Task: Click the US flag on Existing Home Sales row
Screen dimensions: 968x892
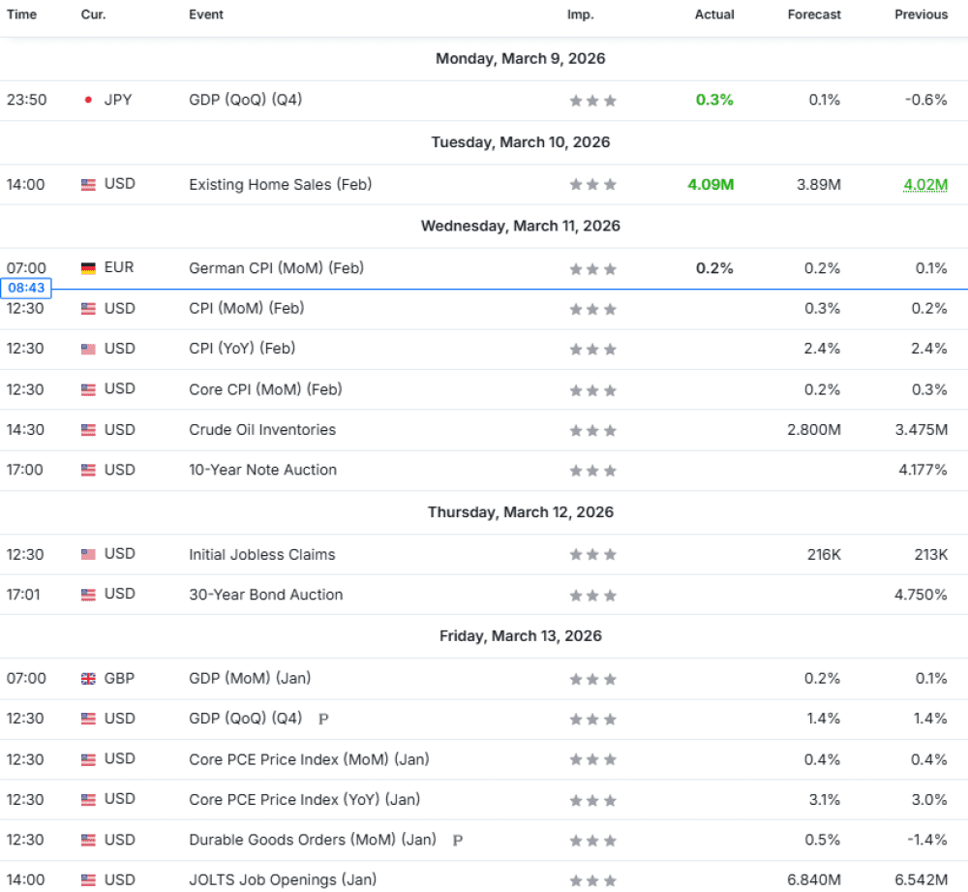Action: coord(86,184)
